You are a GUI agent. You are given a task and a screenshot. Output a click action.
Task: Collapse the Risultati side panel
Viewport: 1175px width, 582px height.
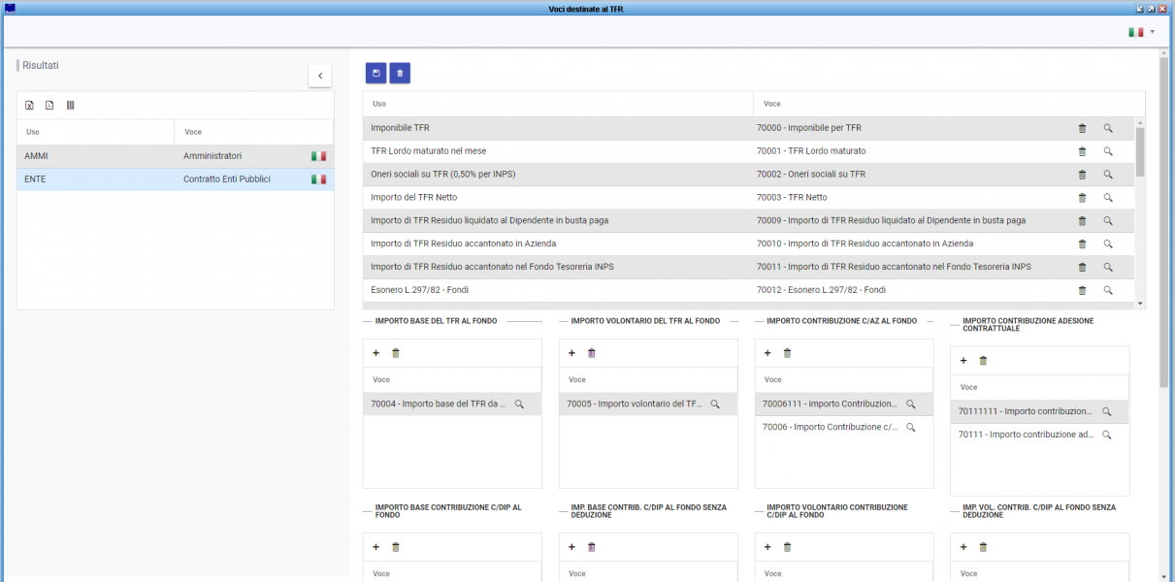coord(320,76)
